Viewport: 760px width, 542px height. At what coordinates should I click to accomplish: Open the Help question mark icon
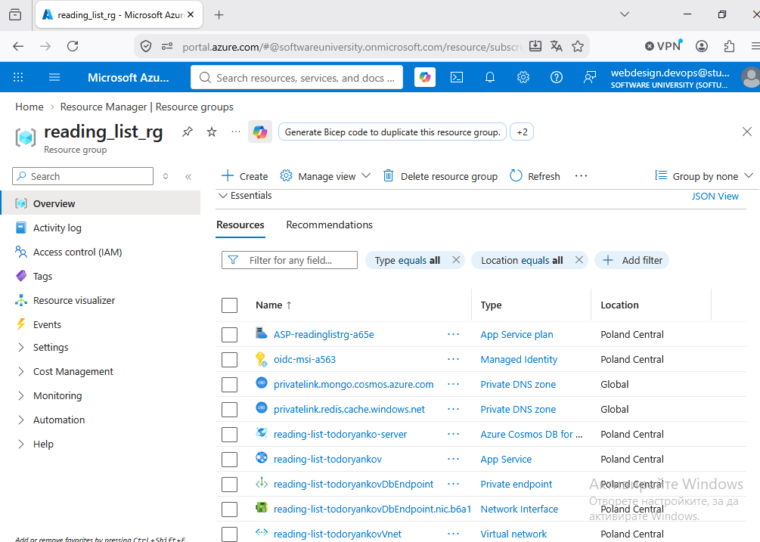(x=557, y=78)
